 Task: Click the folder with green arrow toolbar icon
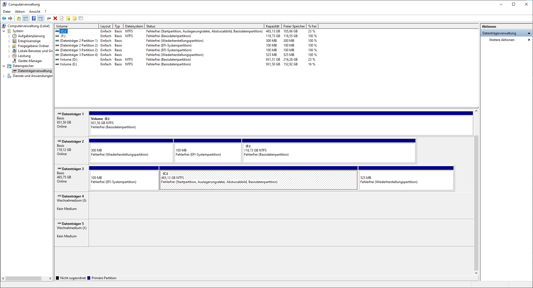68,19
